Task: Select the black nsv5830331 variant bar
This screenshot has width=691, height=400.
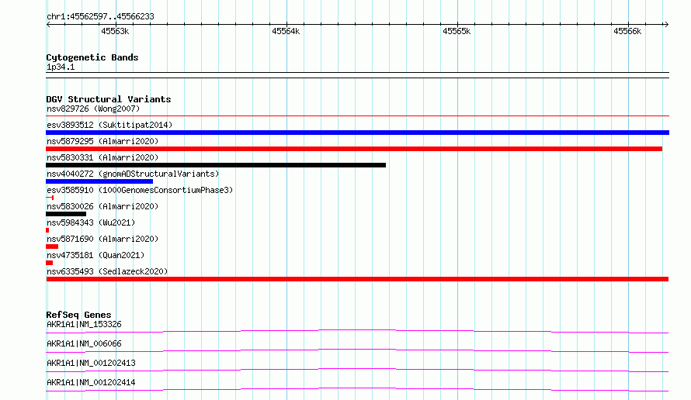Action: click(x=216, y=165)
